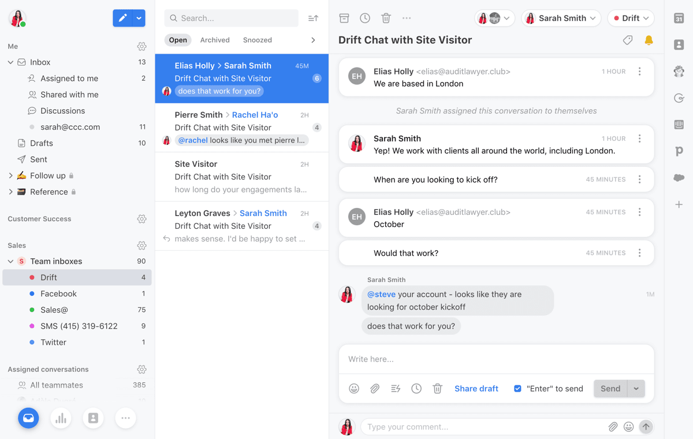
Task: Click the Share draft link
Action: pos(476,388)
